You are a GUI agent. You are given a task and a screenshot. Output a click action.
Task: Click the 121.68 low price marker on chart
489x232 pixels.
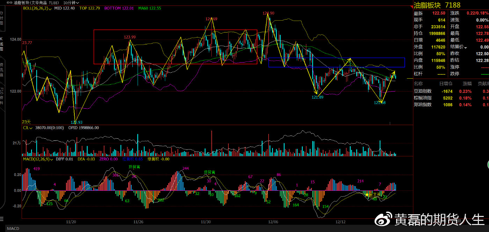pyautogui.click(x=380, y=103)
